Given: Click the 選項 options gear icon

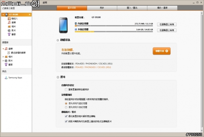Looking at the screenshot, I should click(58, 77).
